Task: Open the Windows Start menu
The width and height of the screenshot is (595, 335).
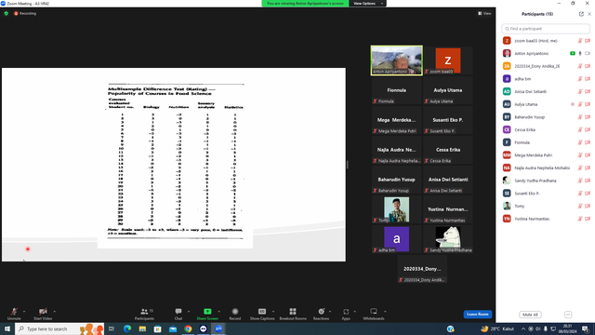Action: pyautogui.click(x=7, y=328)
